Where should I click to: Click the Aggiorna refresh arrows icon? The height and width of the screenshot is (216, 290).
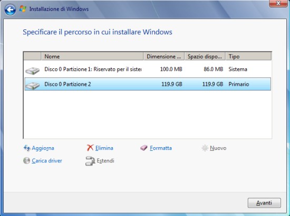(27, 148)
